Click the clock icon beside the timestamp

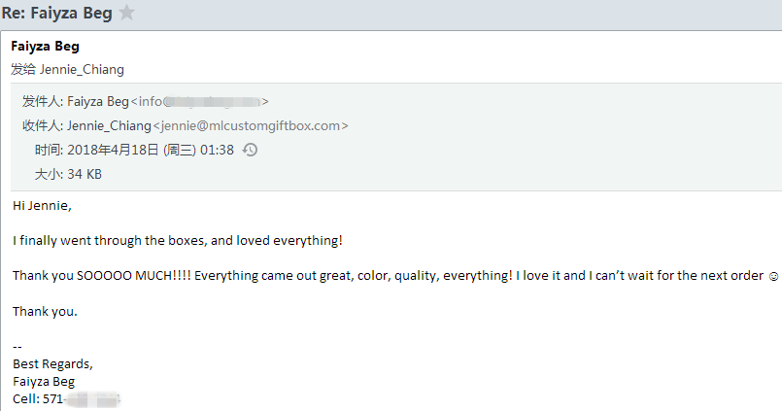(x=250, y=150)
